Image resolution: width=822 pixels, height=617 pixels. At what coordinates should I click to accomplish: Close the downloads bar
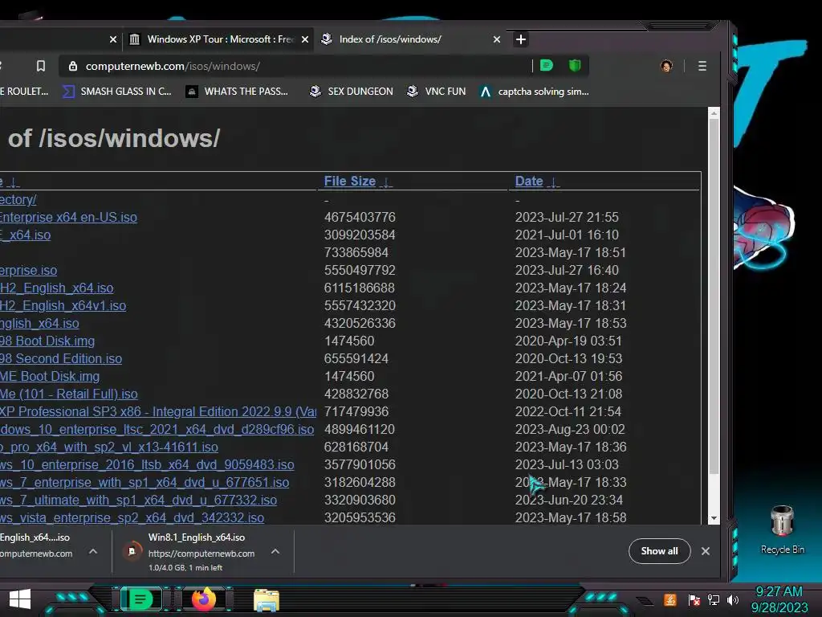[x=705, y=551]
